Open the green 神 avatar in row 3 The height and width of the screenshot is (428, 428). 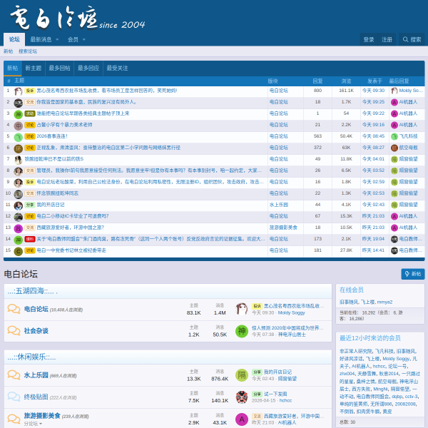point(19,114)
